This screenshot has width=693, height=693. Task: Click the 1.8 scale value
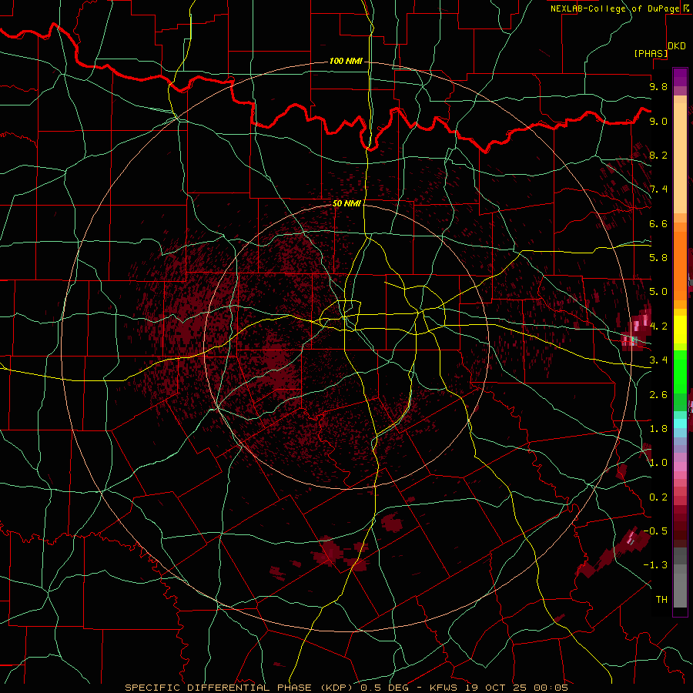point(658,429)
